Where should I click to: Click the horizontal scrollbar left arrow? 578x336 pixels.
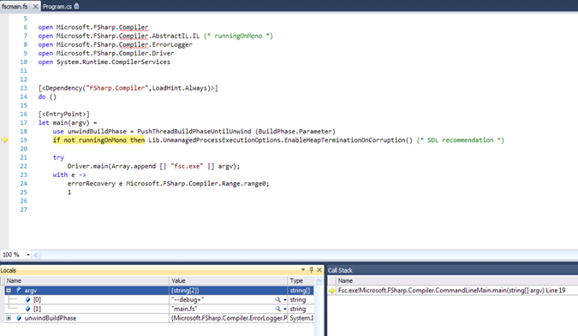(36, 255)
